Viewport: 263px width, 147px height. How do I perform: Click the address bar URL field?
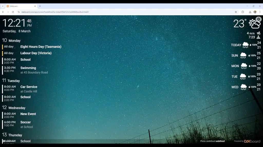103,12
